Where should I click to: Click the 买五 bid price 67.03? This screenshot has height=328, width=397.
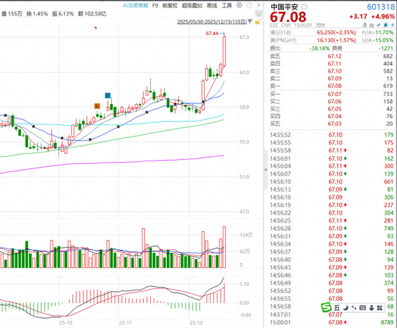point(334,123)
